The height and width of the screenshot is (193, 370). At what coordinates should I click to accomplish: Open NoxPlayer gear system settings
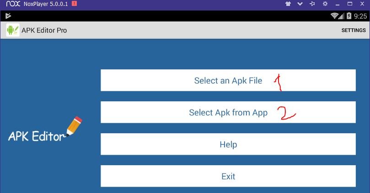point(325,4)
